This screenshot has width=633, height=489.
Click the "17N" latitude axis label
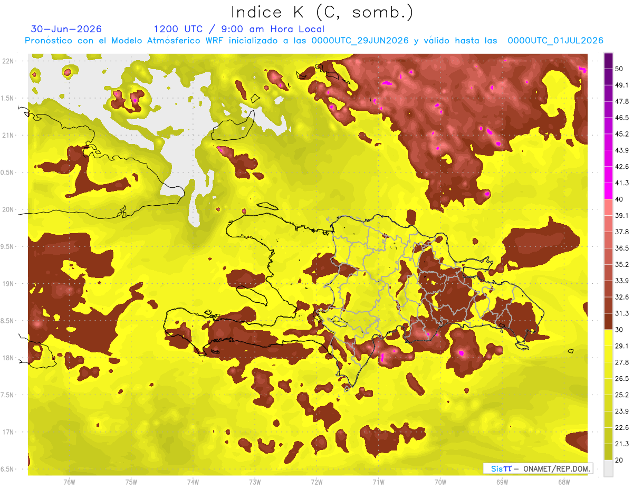[9, 432]
